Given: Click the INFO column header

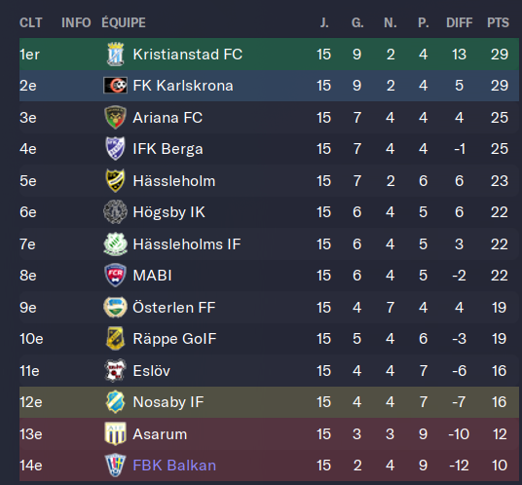Looking at the screenshot, I should pos(76,22).
